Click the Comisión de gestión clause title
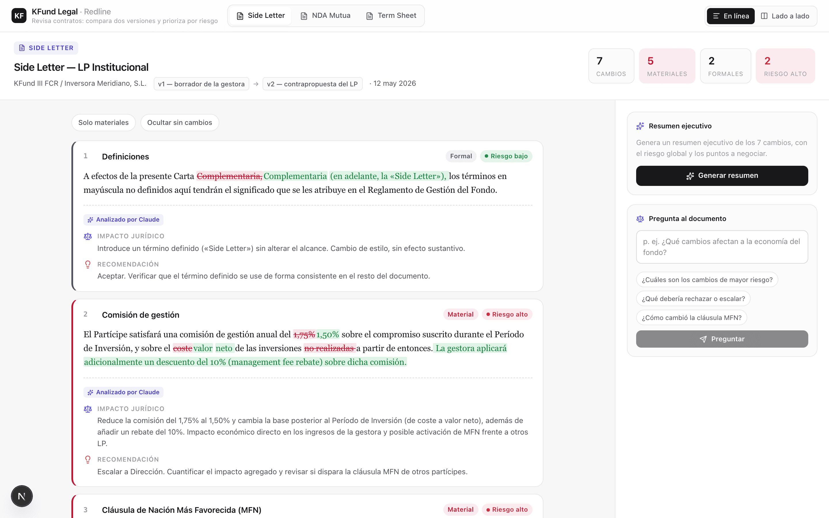Viewport: 829px width, 518px height. tap(140, 315)
